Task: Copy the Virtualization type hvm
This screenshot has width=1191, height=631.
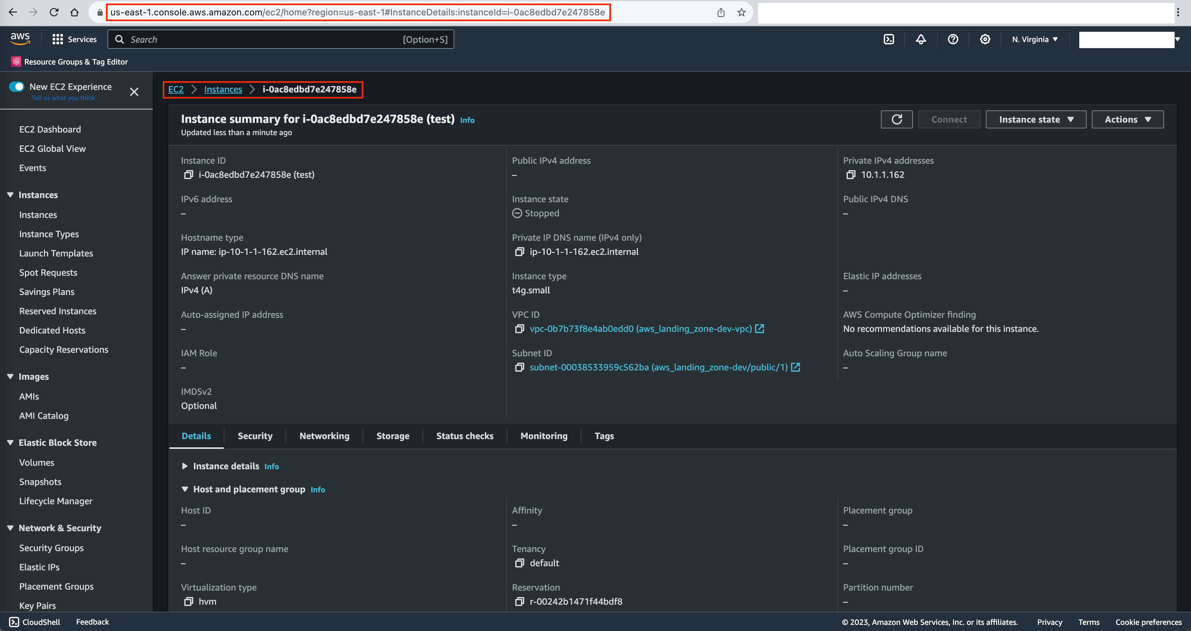Action: click(x=188, y=601)
